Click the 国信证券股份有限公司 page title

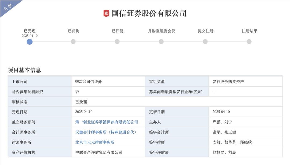click(149, 13)
